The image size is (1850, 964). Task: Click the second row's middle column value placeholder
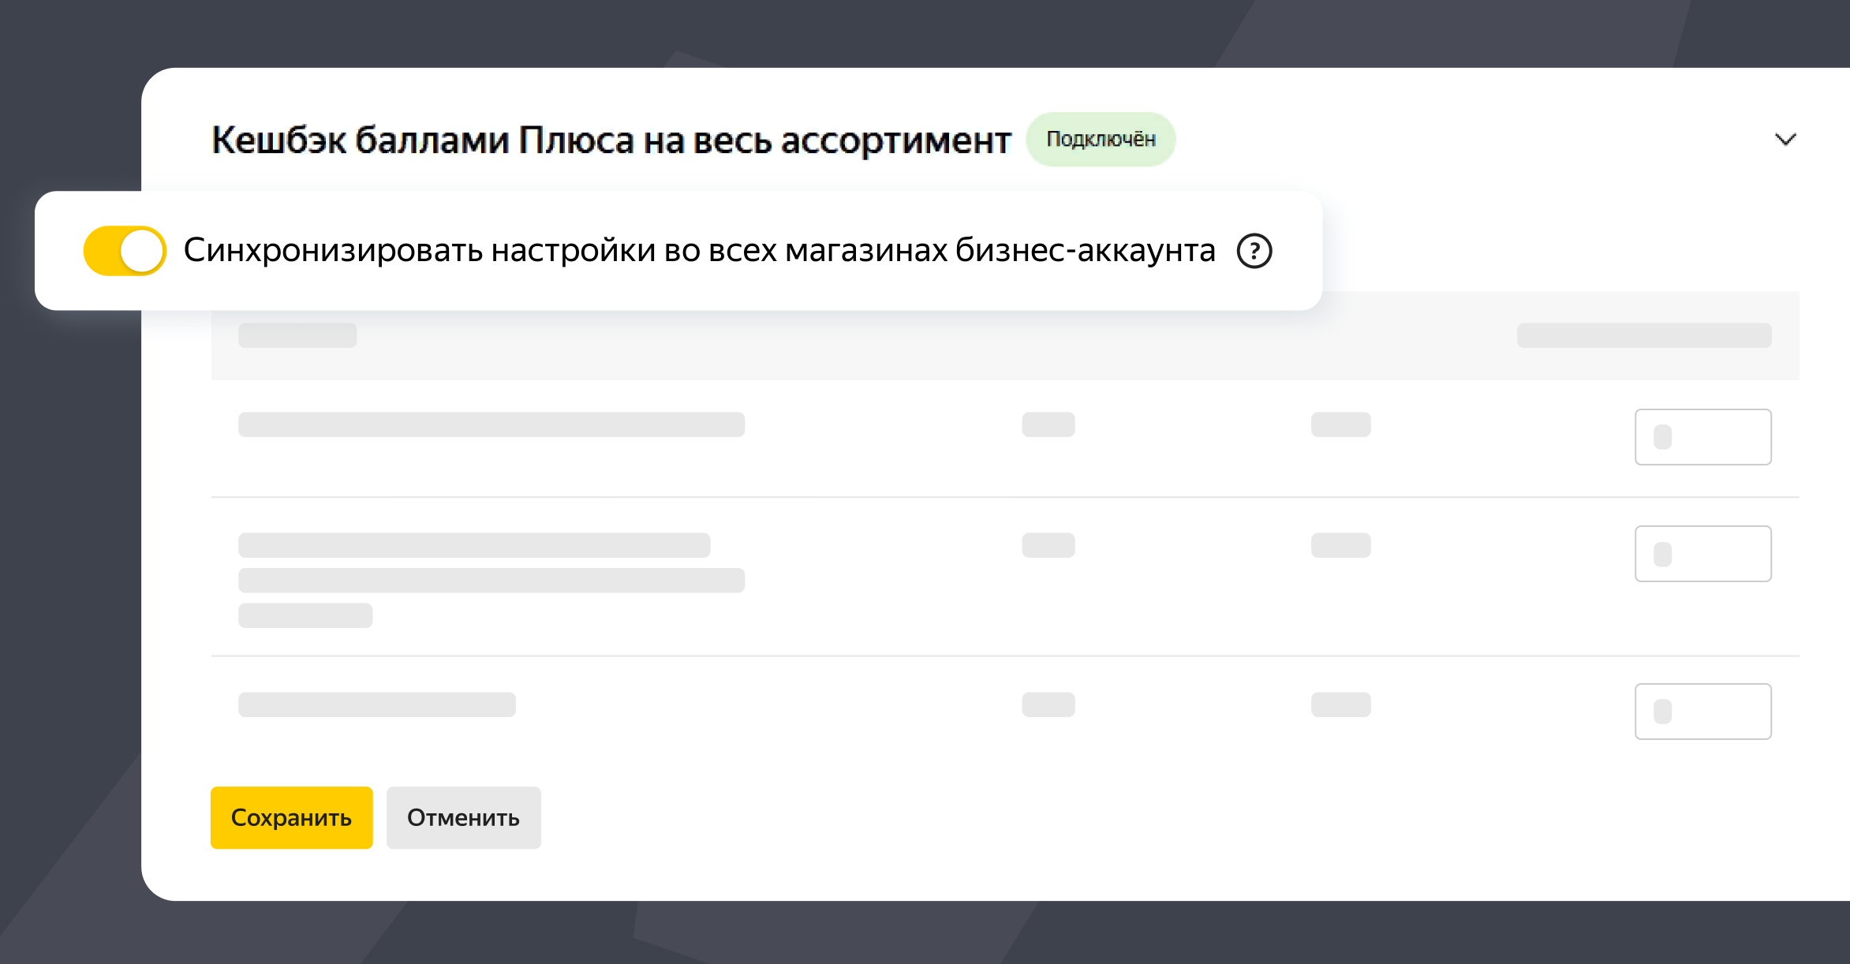click(1048, 545)
